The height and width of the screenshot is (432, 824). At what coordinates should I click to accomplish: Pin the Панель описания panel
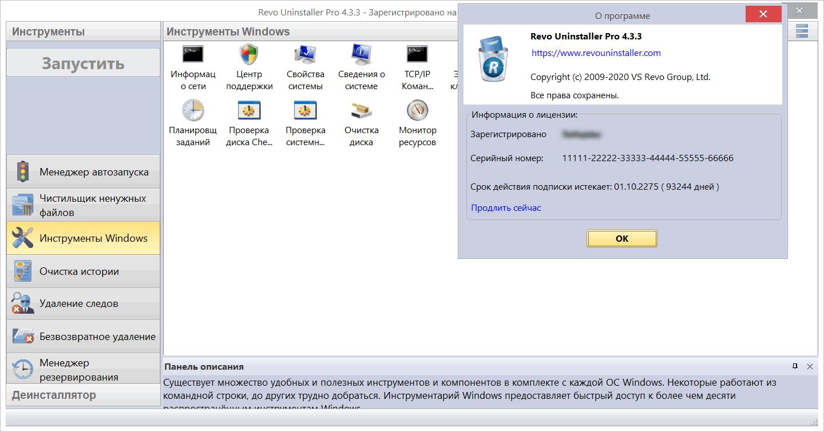pyautogui.click(x=795, y=366)
